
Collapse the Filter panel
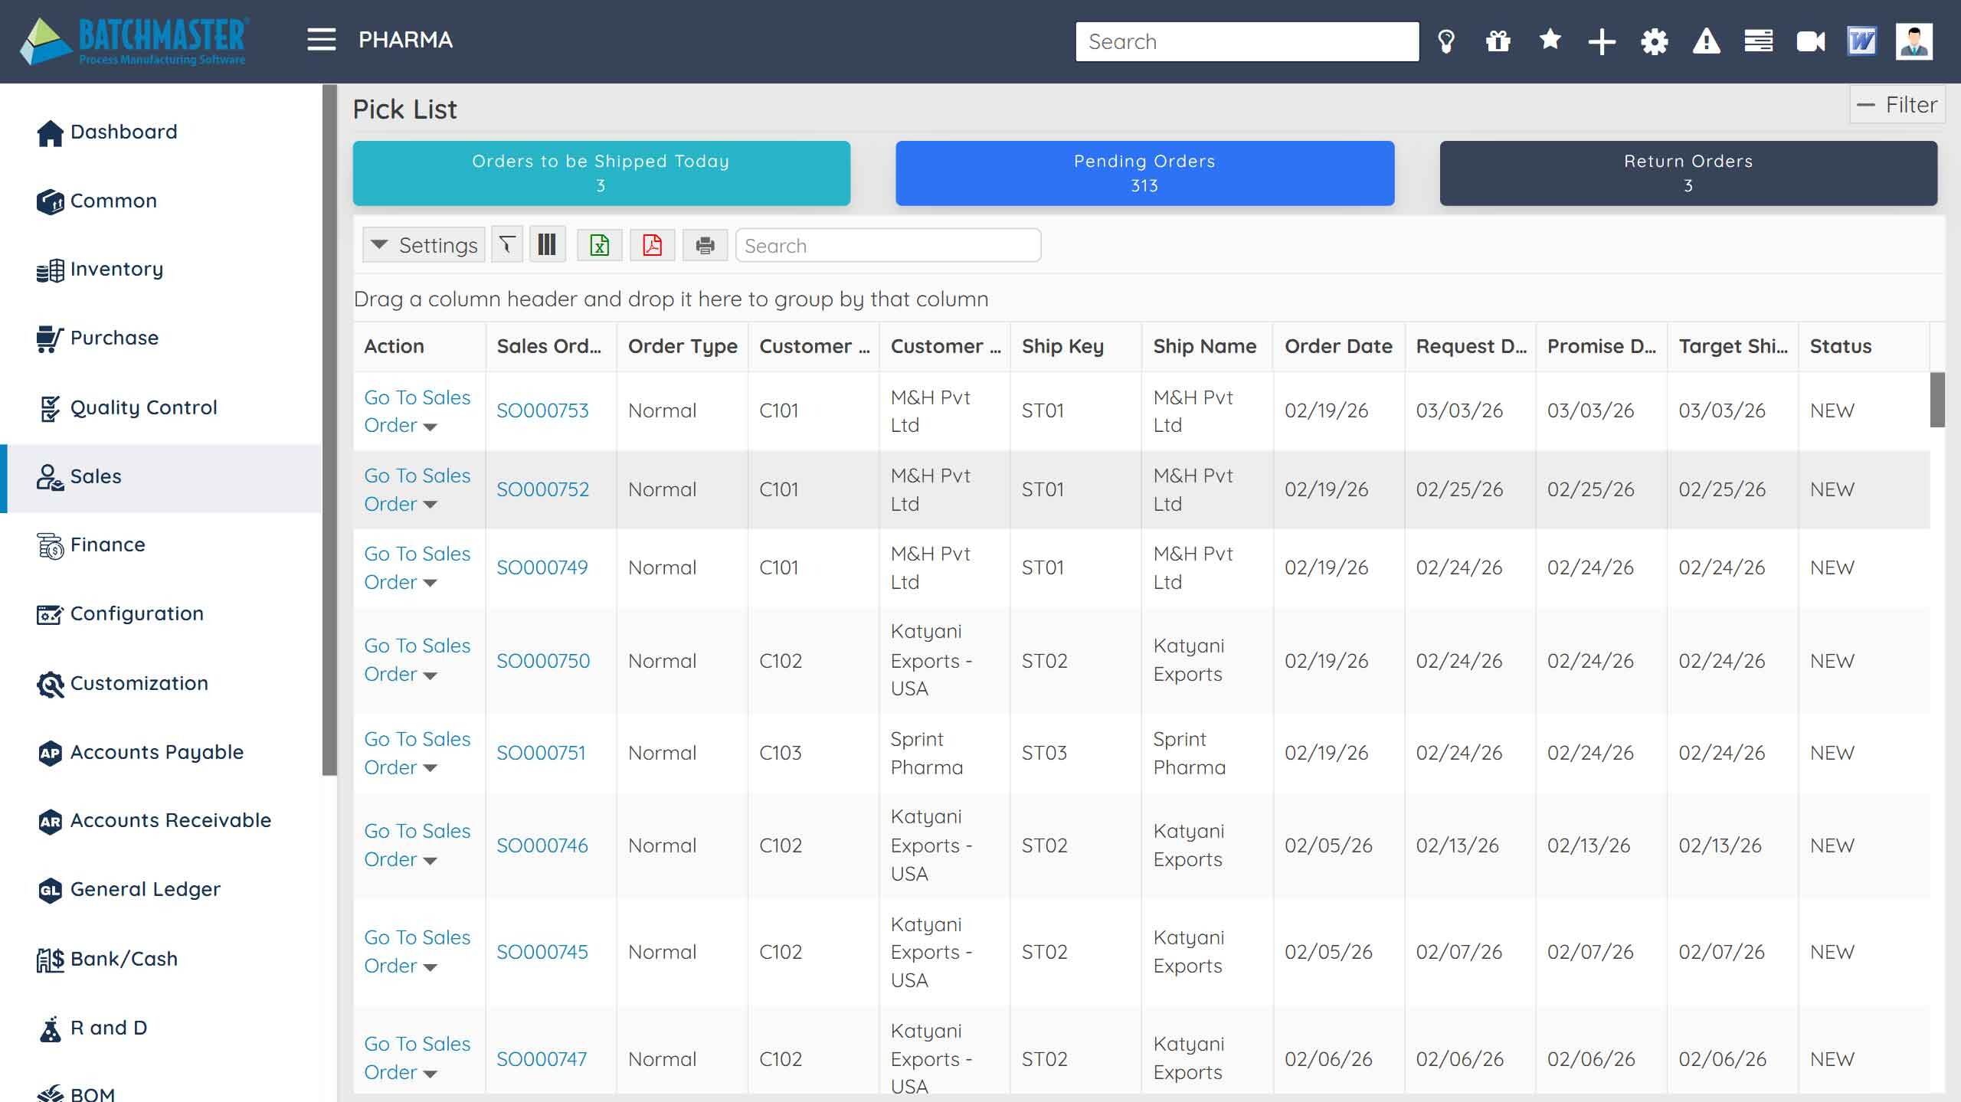coord(1897,105)
